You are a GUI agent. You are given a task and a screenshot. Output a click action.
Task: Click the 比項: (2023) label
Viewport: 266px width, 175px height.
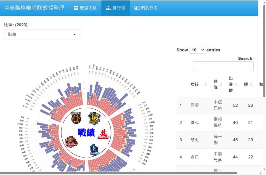tap(16, 25)
